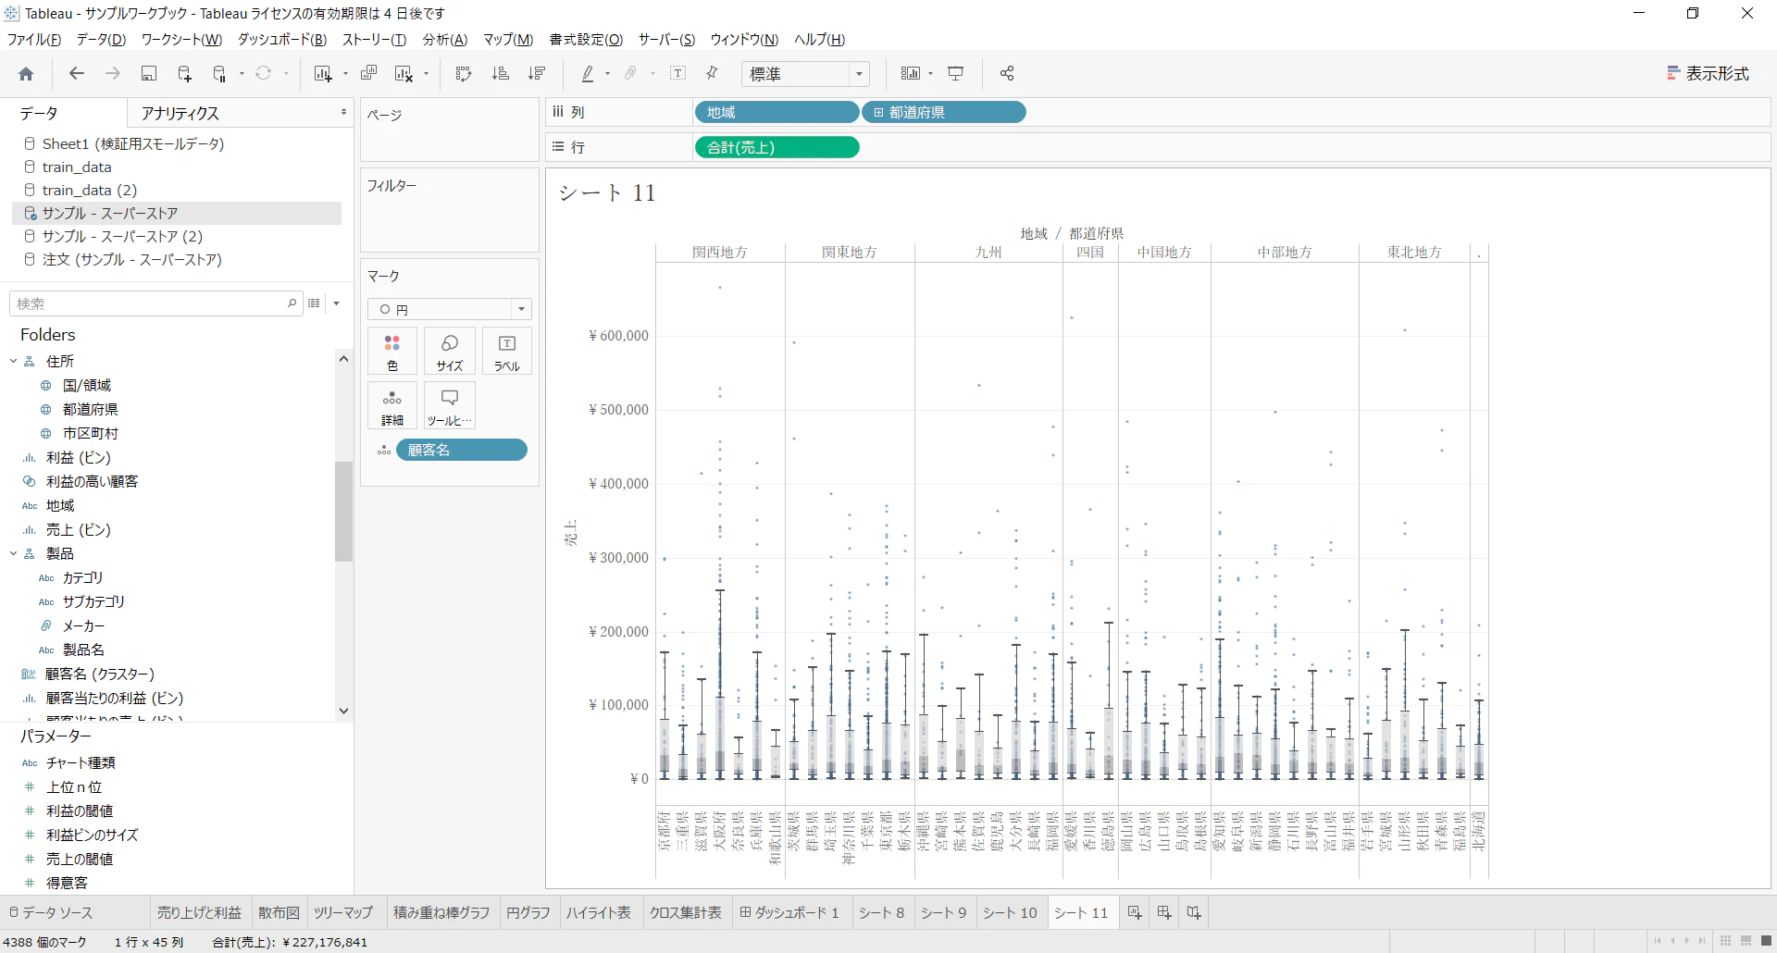Duplicate the sheet using toolbar icon
Image resolution: width=1777 pixels, height=953 pixels.
click(x=368, y=73)
